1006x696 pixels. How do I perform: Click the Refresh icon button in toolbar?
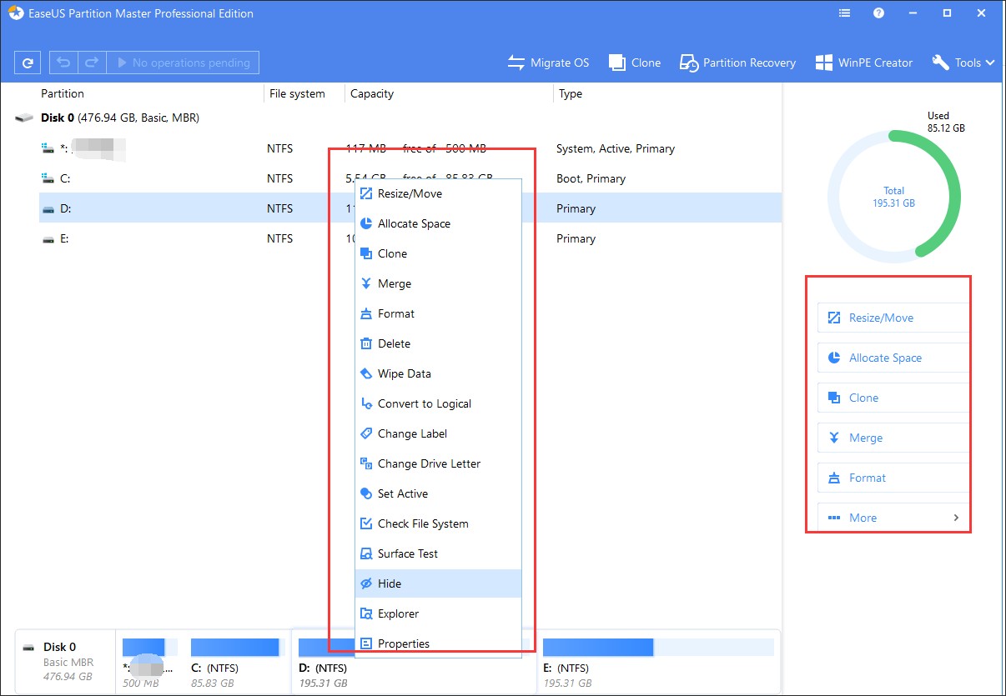click(28, 63)
